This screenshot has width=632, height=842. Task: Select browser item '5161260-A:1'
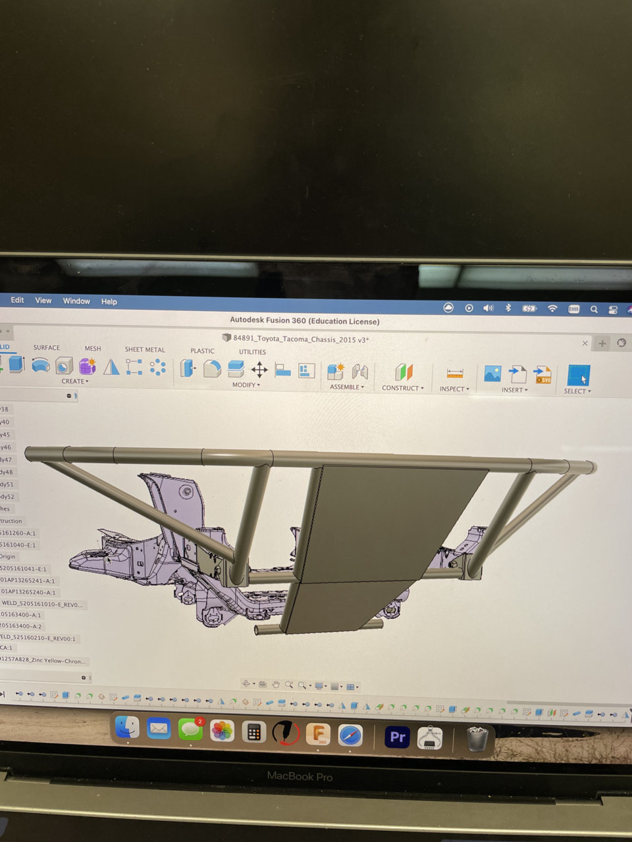point(18,533)
